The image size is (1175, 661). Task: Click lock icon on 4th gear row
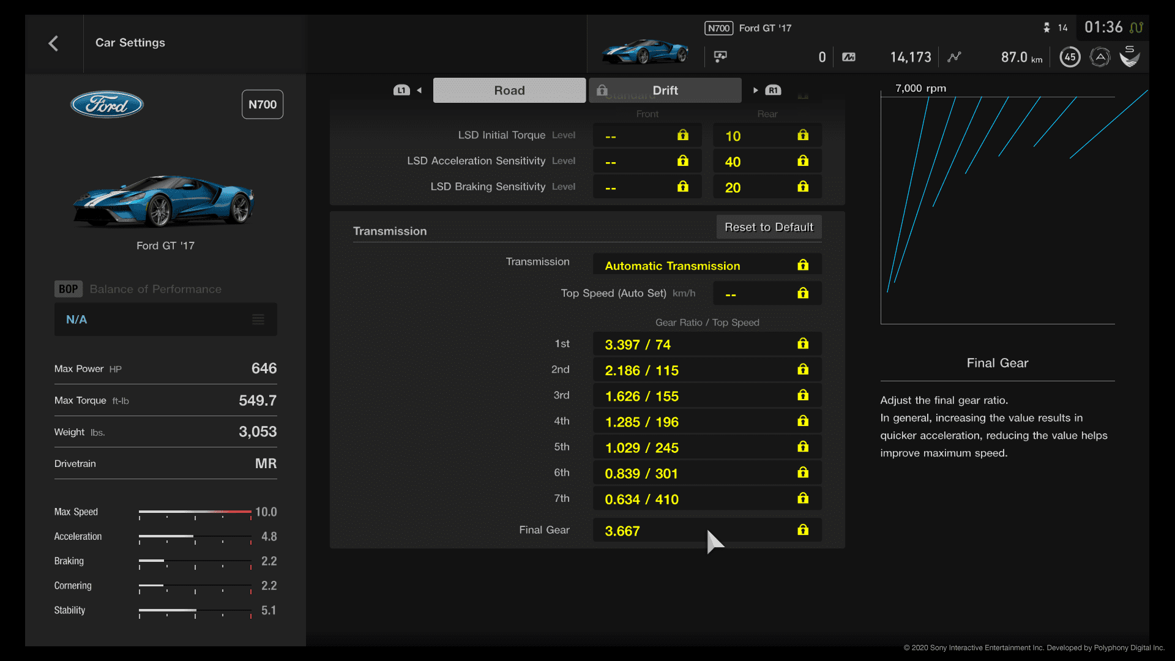pyautogui.click(x=803, y=421)
